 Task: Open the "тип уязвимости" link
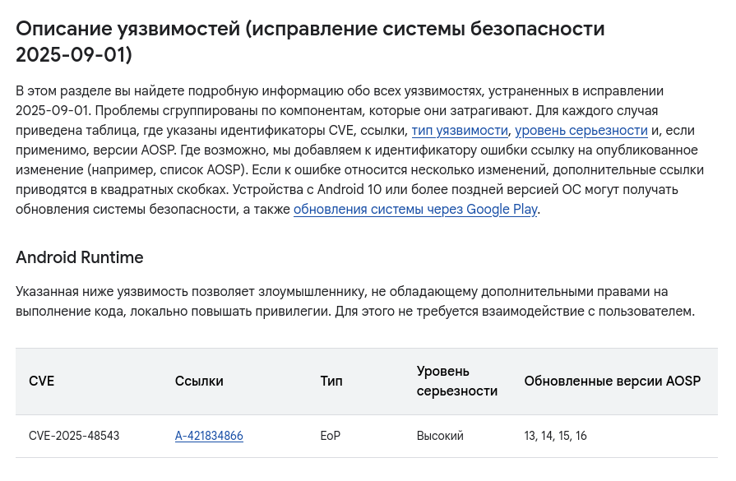(x=460, y=130)
